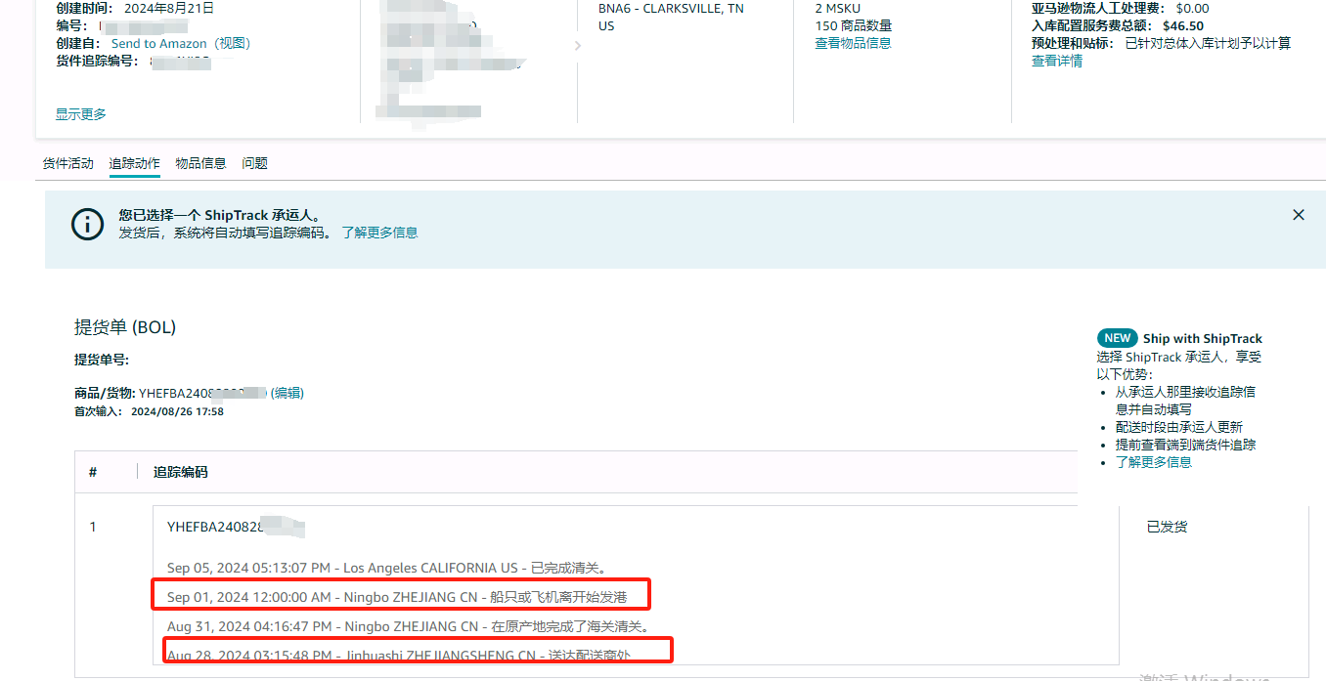Open 查看详情 fee details link
Screen dimensions: 1326x681
1057,61
